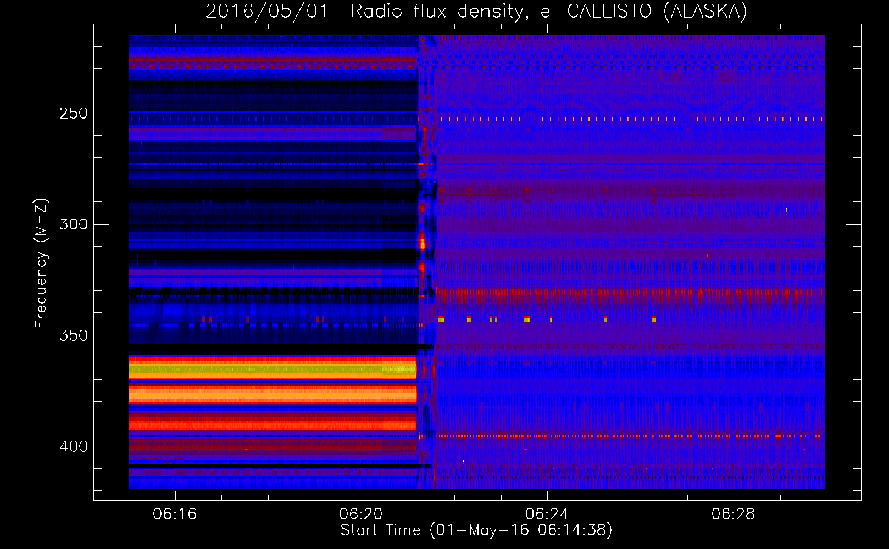This screenshot has height=549, width=889.
Task: Click the '400' frequency tick label
Action: [x=74, y=446]
